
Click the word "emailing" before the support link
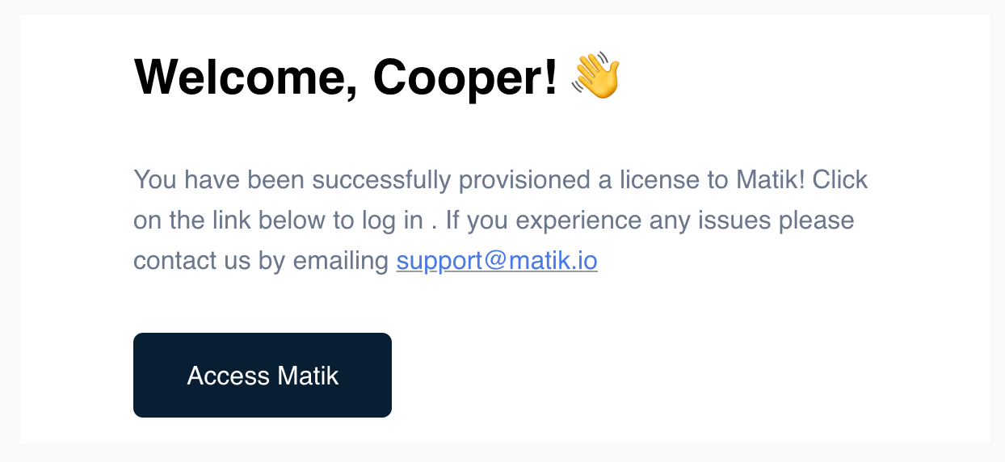[x=341, y=261]
